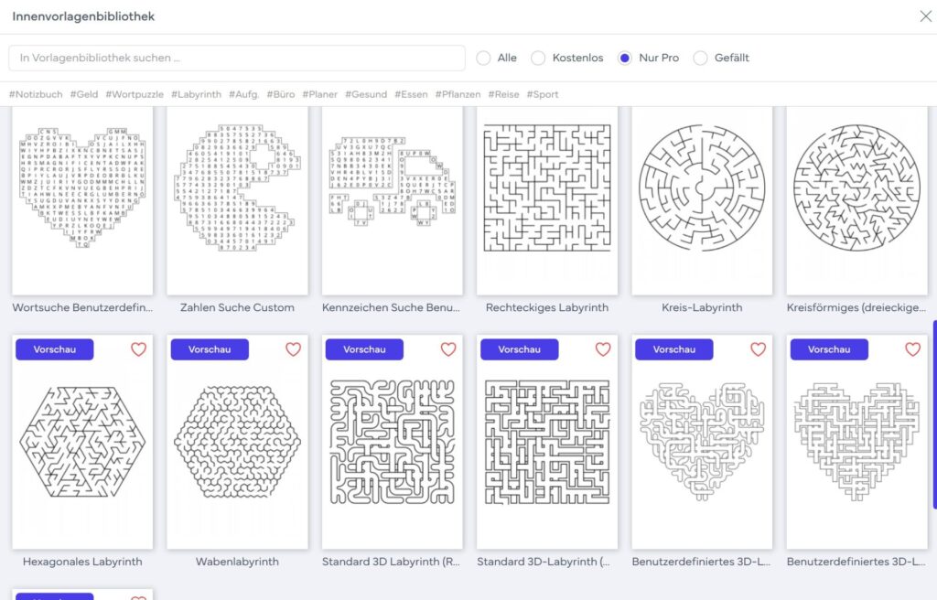Select the Alle radio filter
Viewport: 937px width, 600px height.
[x=483, y=58]
